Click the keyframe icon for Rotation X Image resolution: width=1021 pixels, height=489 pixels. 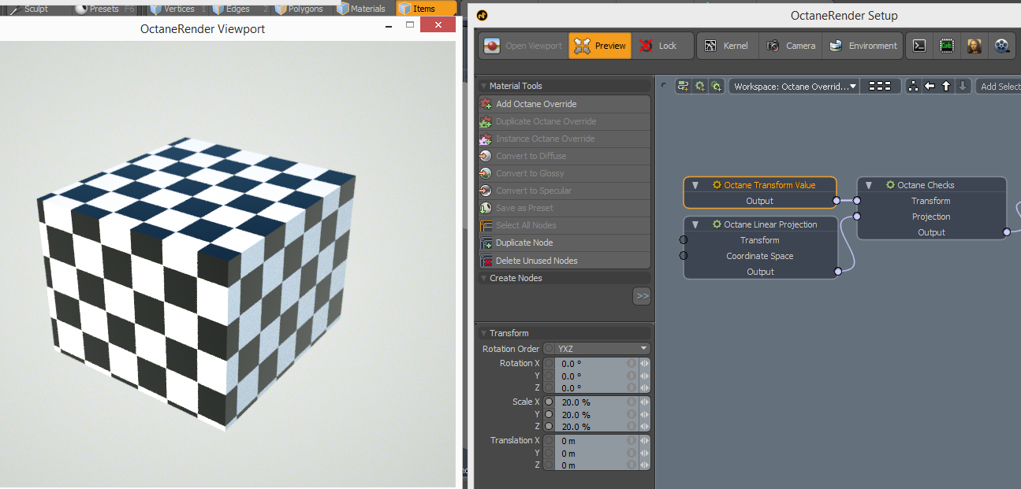click(x=632, y=364)
